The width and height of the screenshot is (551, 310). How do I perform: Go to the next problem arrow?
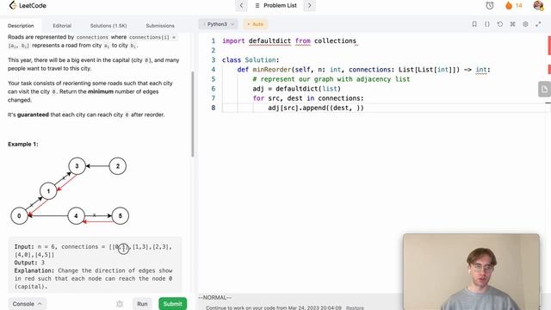(x=310, y=6)
